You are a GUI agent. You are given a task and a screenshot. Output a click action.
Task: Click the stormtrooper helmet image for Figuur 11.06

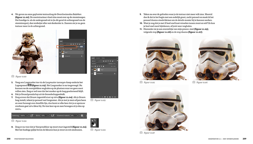217,58
